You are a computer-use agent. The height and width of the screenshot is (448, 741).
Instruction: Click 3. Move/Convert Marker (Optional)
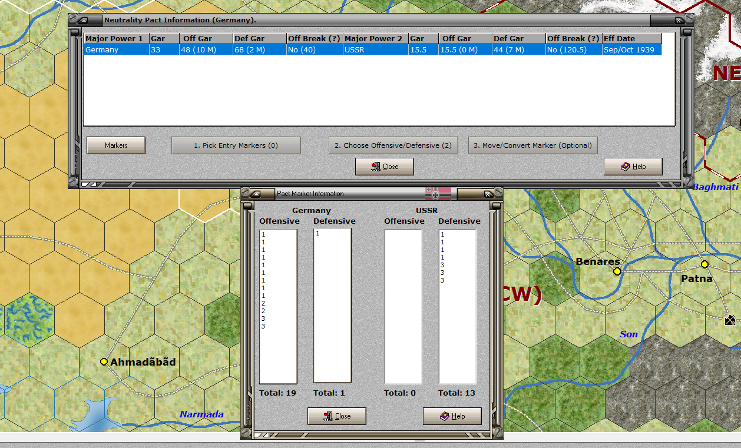[532, 145]
